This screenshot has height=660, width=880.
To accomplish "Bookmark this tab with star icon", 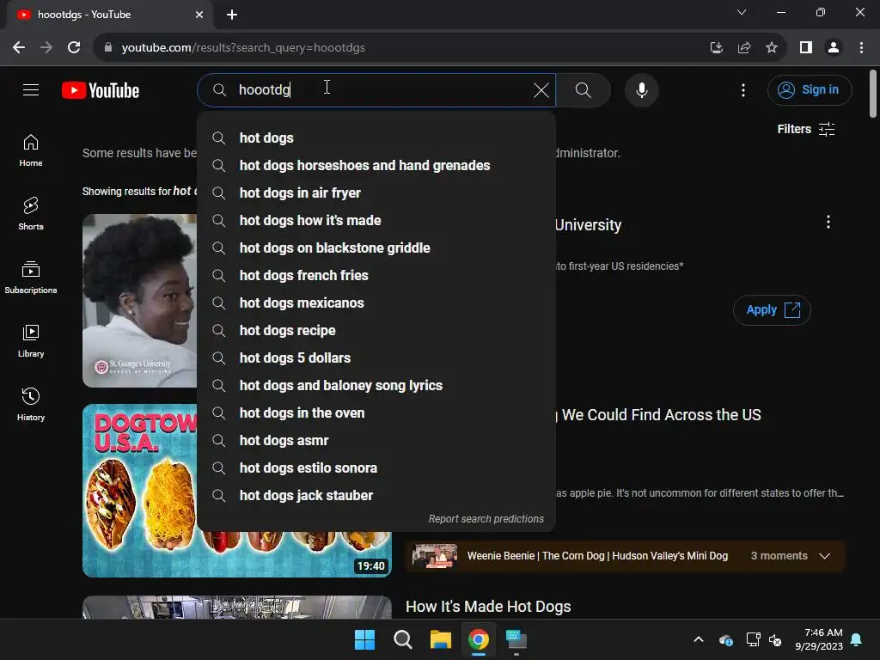I will (x=772, y=48).
